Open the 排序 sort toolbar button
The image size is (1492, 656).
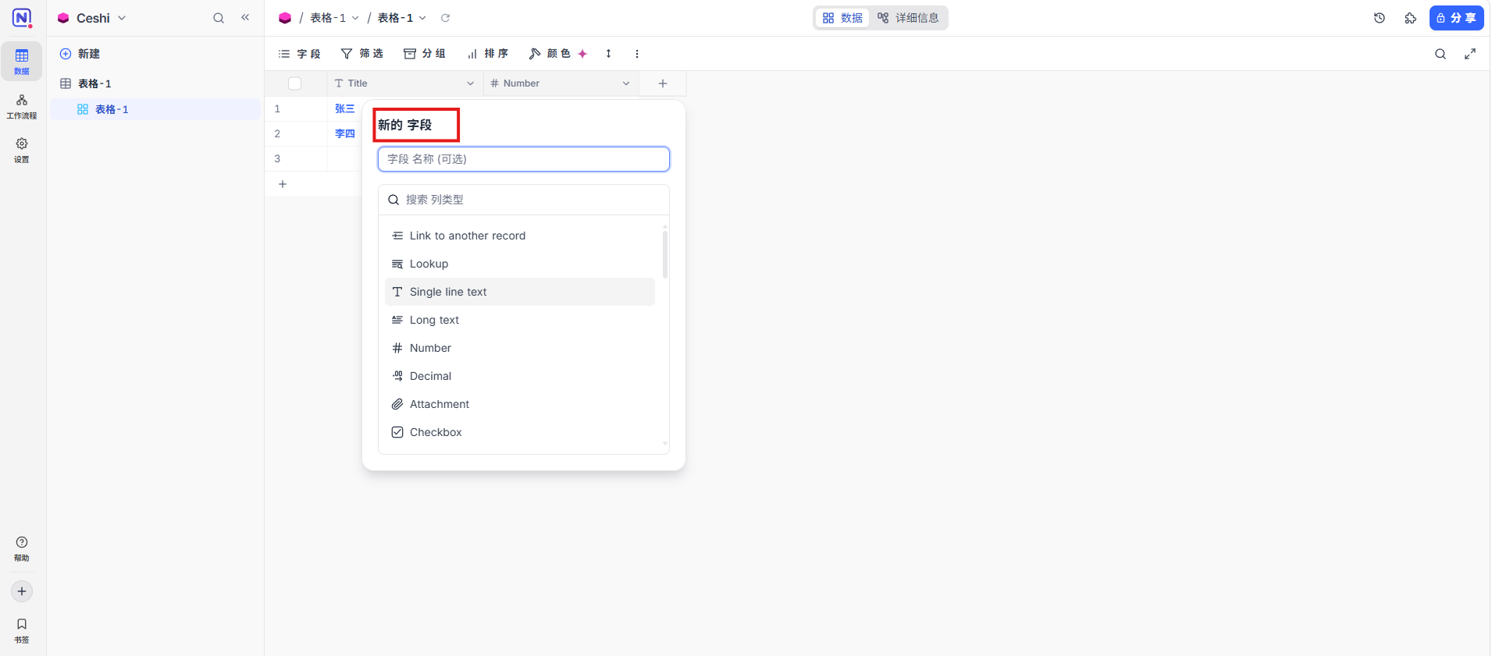488,54
